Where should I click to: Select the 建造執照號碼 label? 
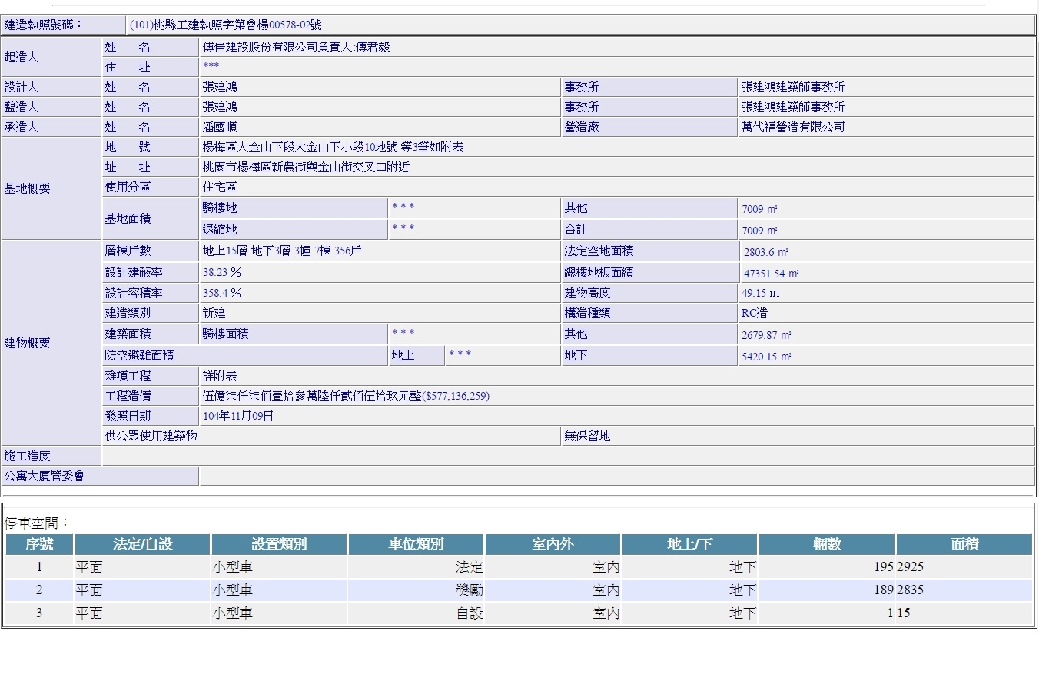click(x=44, y=25)
